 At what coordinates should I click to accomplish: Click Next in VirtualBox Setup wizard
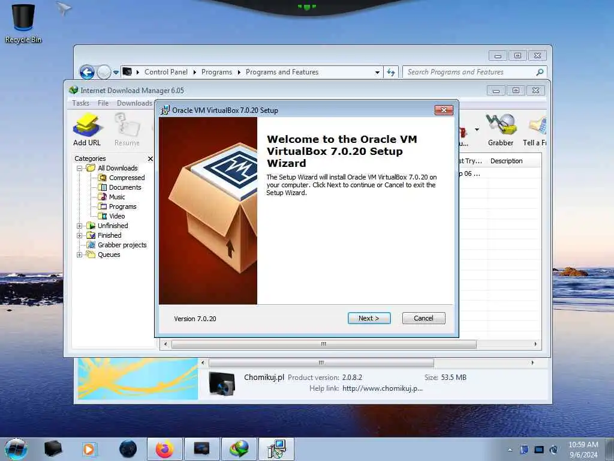coord(369,318)
